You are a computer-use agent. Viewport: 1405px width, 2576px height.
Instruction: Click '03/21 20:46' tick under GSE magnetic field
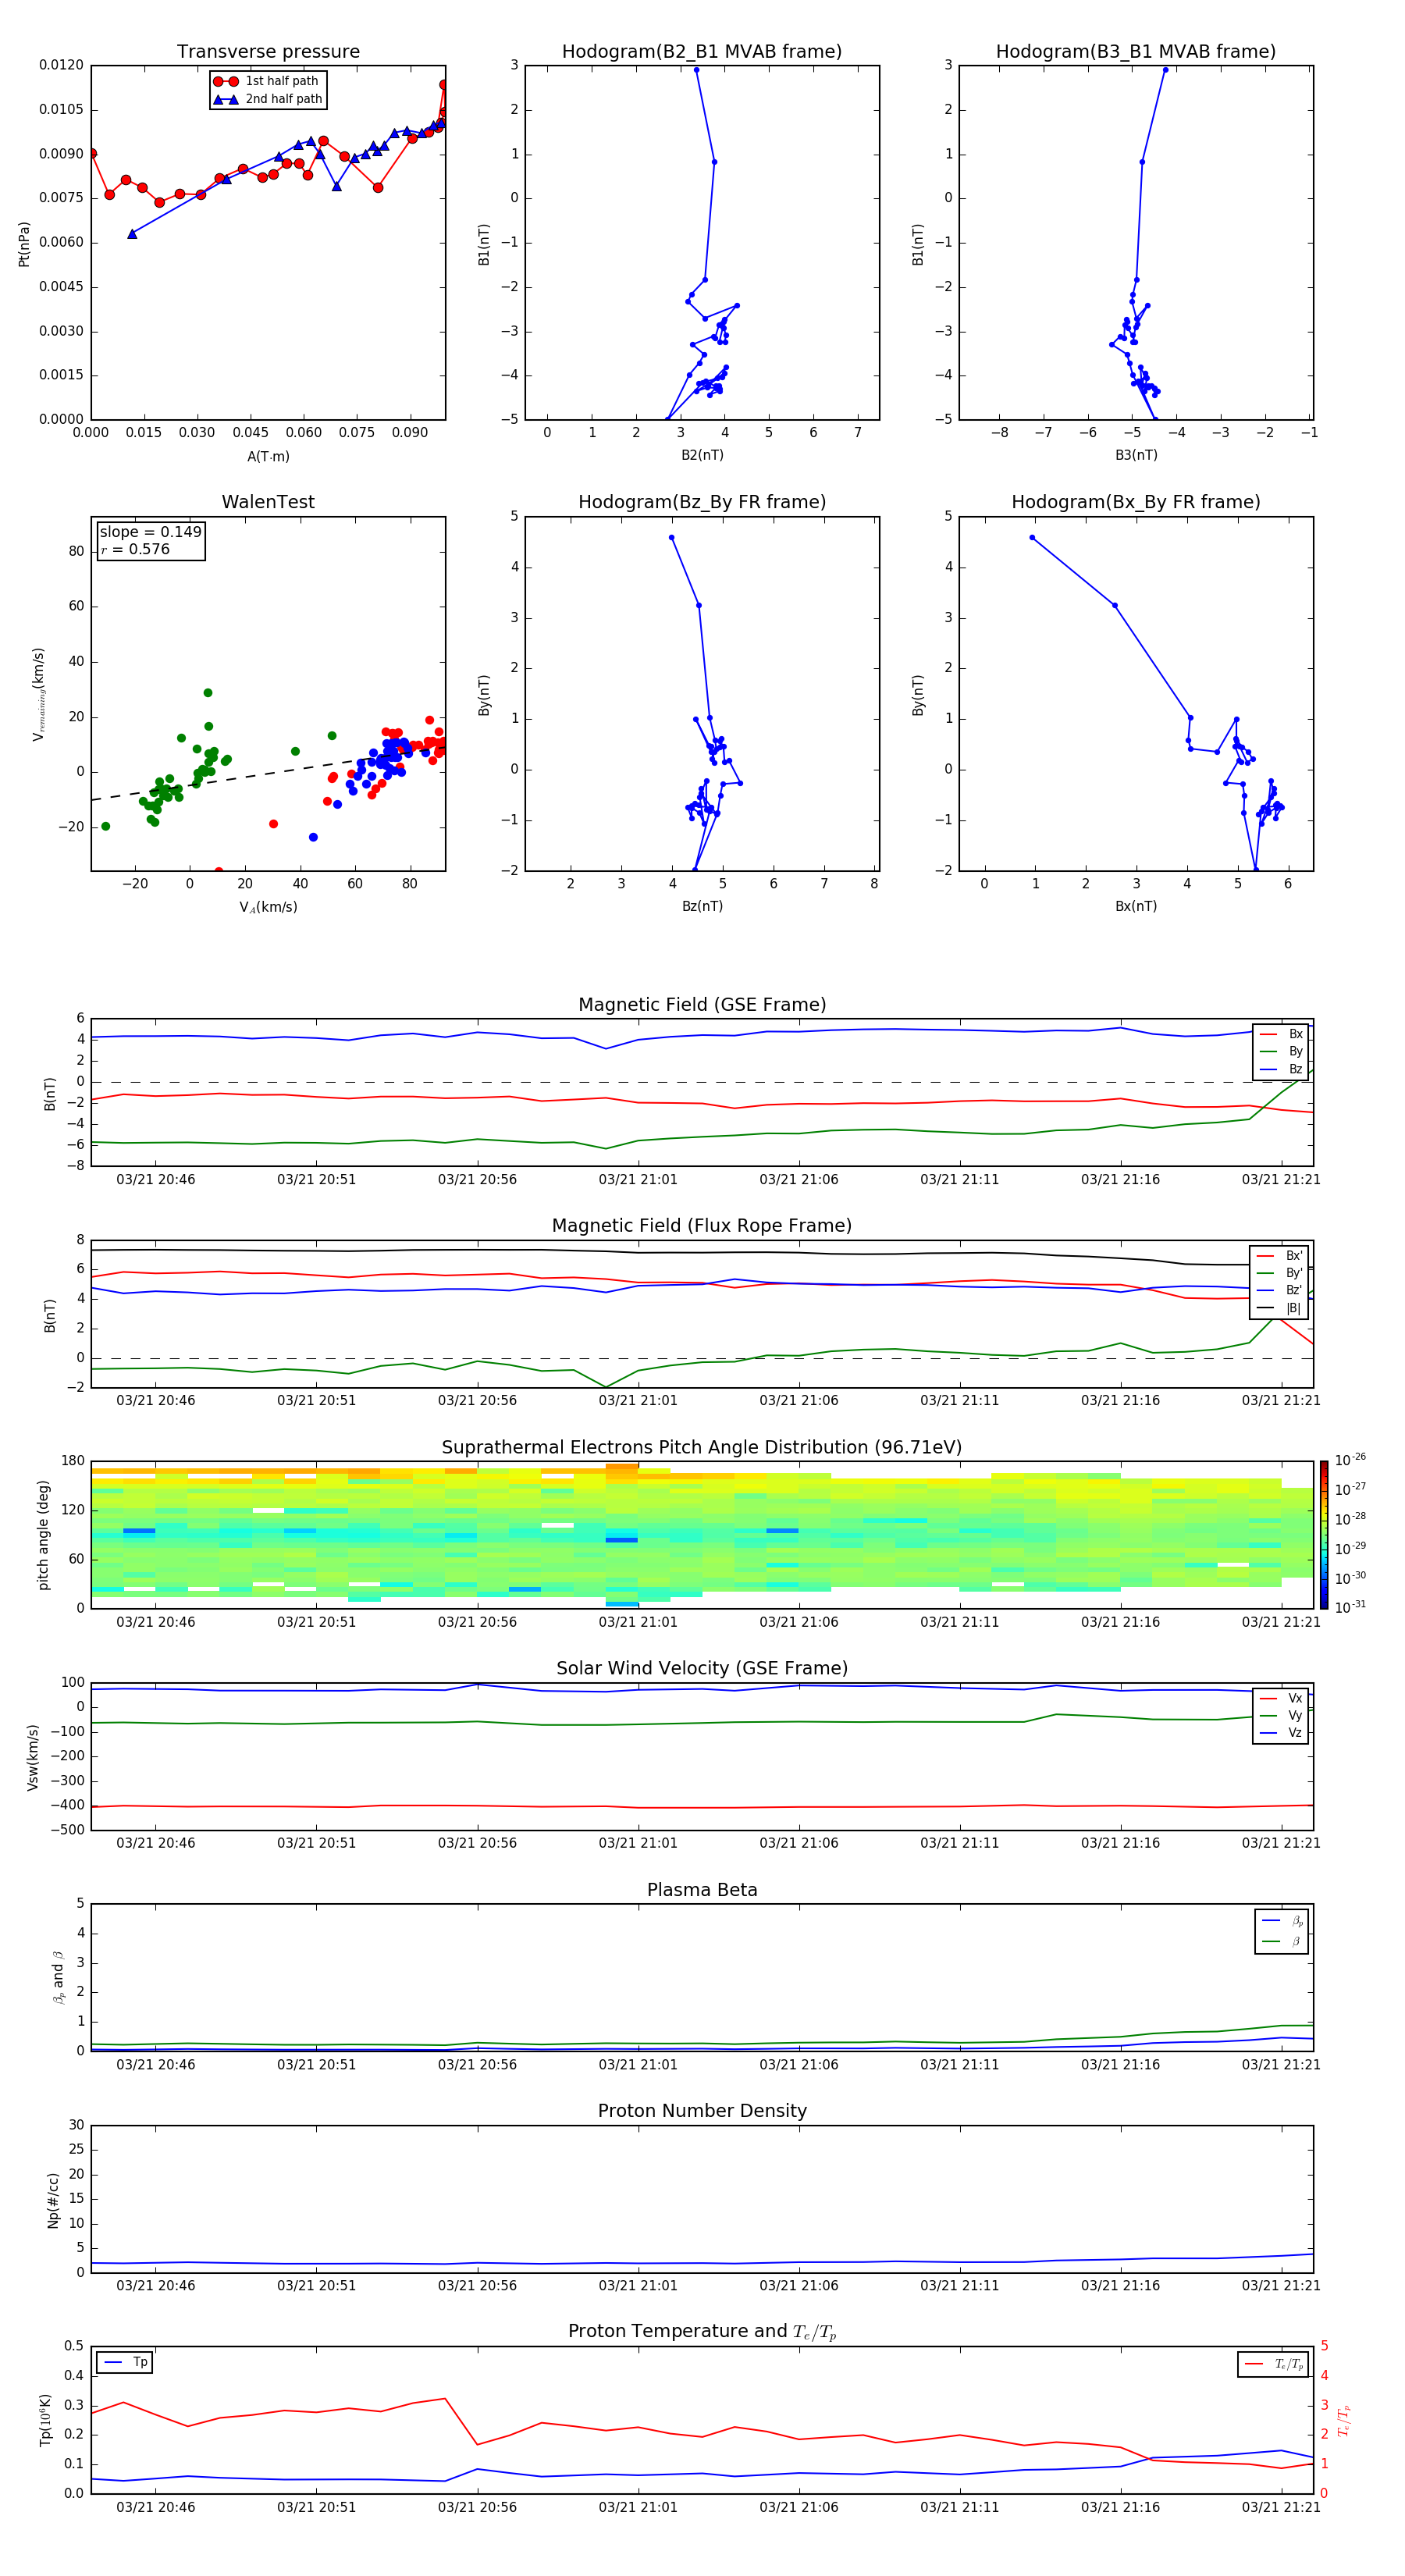[156, 1180]
